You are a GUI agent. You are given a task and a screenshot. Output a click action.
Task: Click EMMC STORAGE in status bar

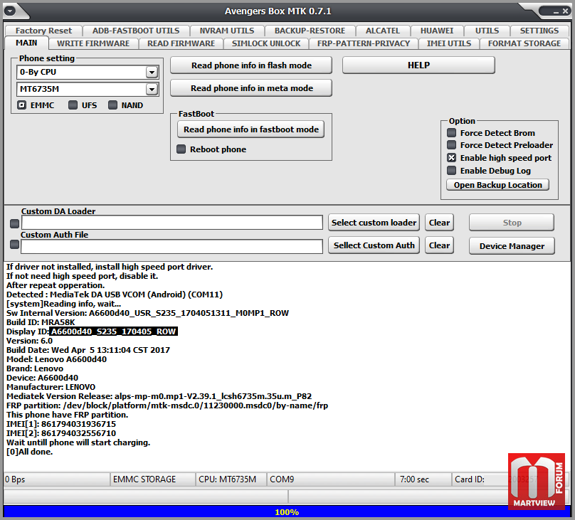point(152,479)
